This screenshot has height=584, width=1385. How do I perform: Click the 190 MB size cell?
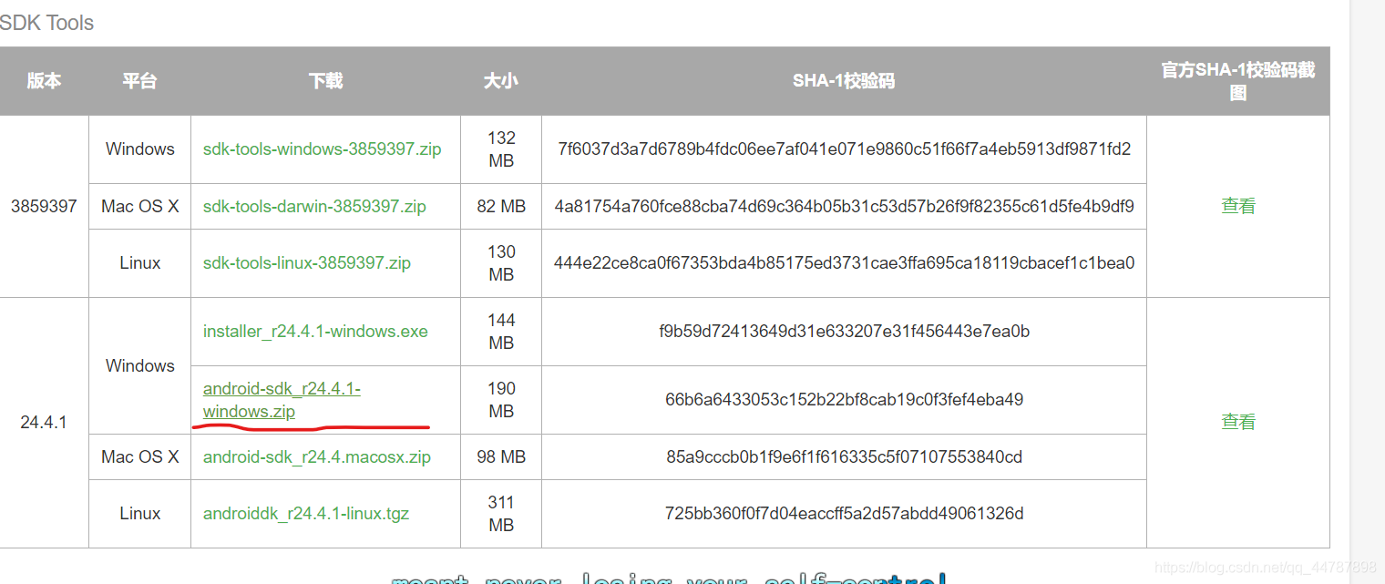click(x=501, y=400)
